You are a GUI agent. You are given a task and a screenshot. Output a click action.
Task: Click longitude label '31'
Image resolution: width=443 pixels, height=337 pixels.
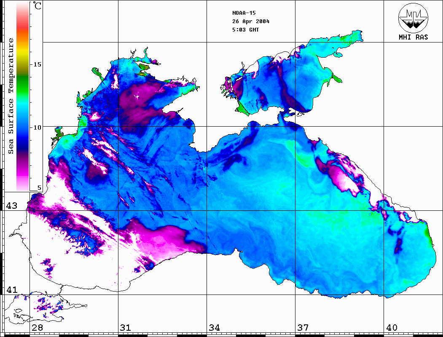(126, 327)
